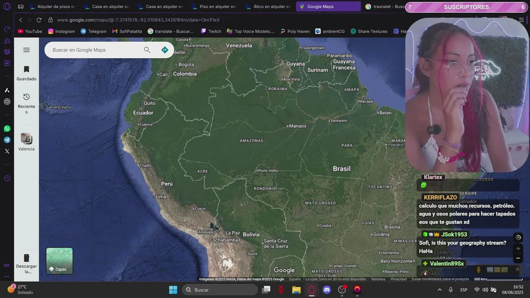Image resolution: width=530 pixels, height=298 pixels.
Task: Zoom in the map with the plus button
Action: point(518,248)
